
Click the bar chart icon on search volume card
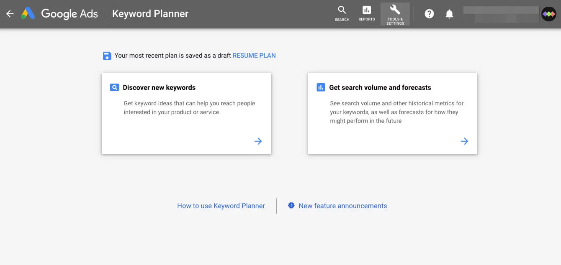(x=321, y=87)
